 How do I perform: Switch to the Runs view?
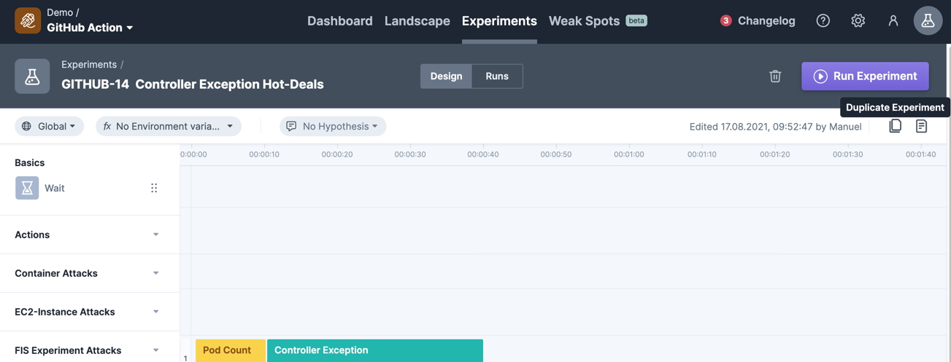(x=497, y=76)
